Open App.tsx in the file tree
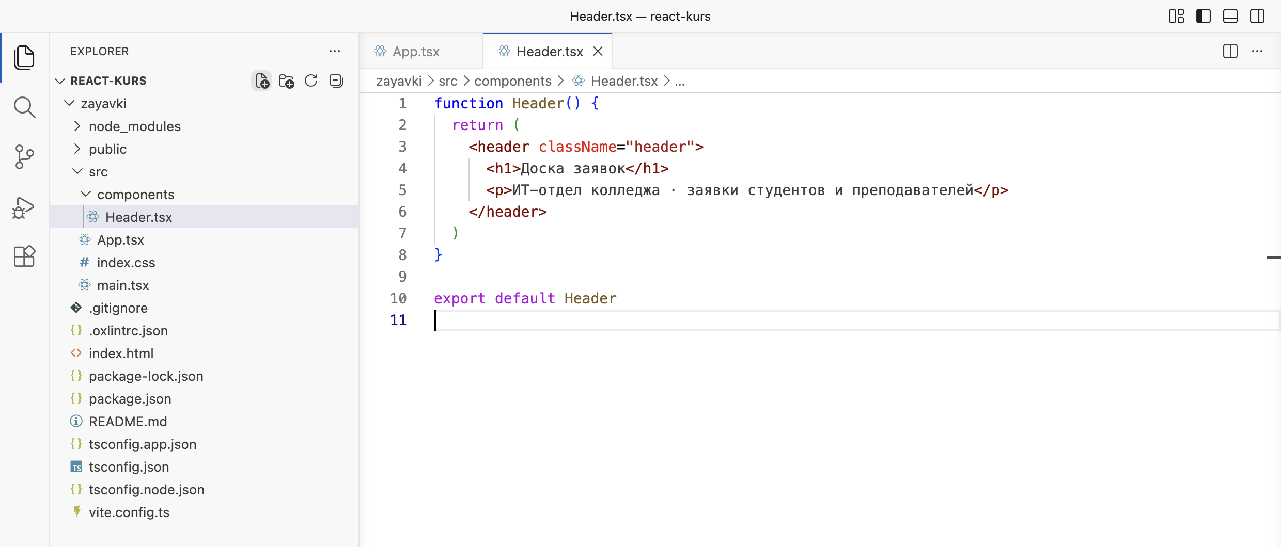This screenshot has height=547, width=1281. (x=204, y=240)
